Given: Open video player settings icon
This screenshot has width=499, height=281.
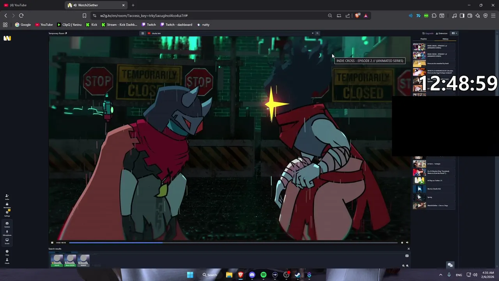Looking at the screenshot, I should [402, 243].
